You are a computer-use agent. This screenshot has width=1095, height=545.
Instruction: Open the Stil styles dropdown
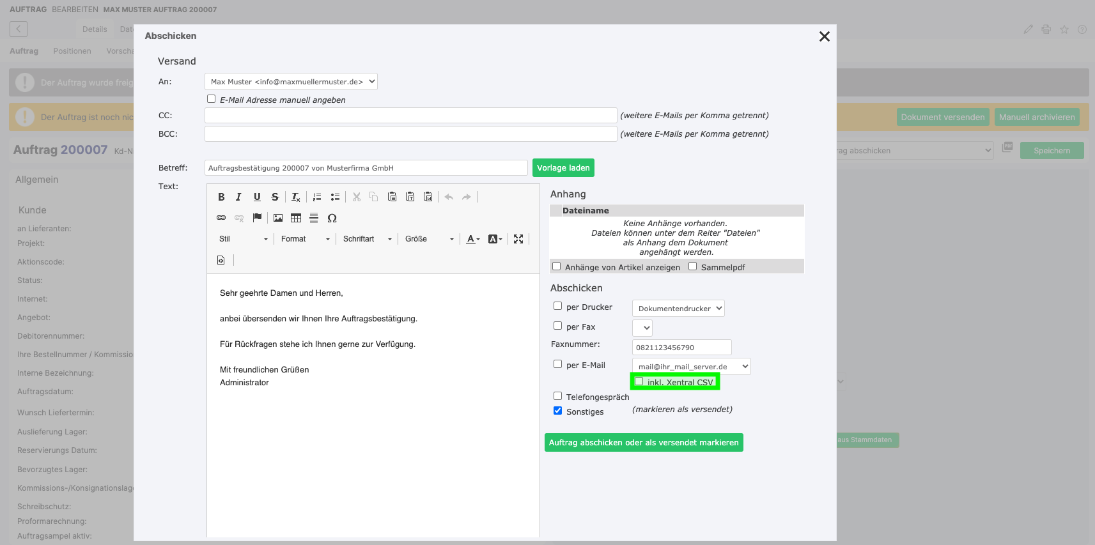tap(244, 239)
